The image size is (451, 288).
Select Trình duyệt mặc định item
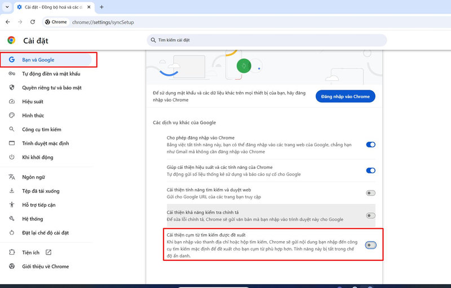pos(46,143)
